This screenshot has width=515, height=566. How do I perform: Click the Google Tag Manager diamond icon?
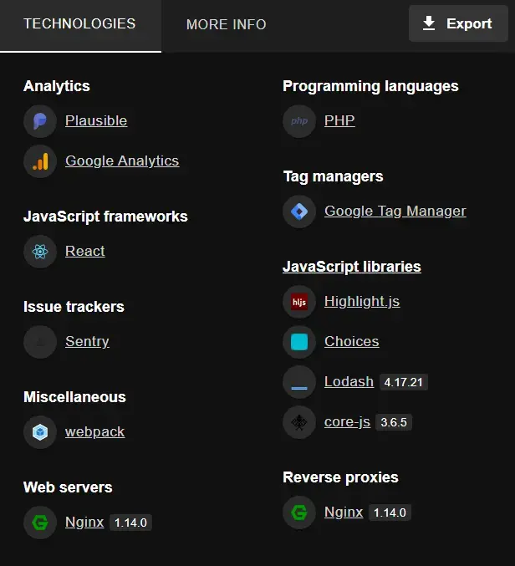coord(299,212)
